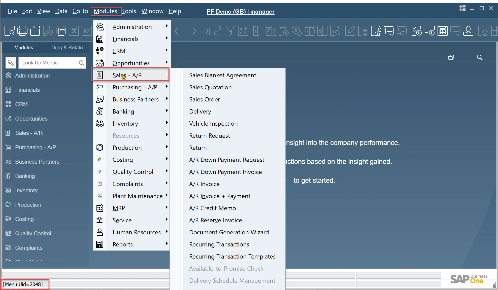
Task: Open the Tools menu
Action: [x=129, y=11]
